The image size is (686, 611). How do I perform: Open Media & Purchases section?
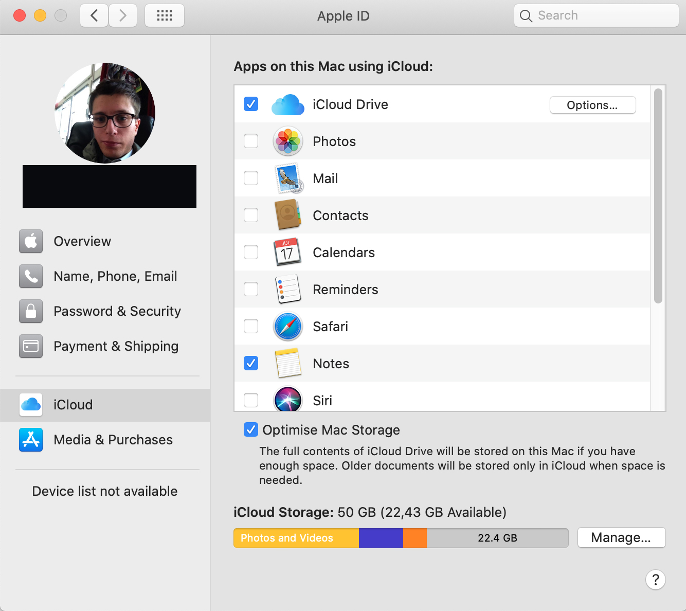pyautogui.click(x=105, y=440)
